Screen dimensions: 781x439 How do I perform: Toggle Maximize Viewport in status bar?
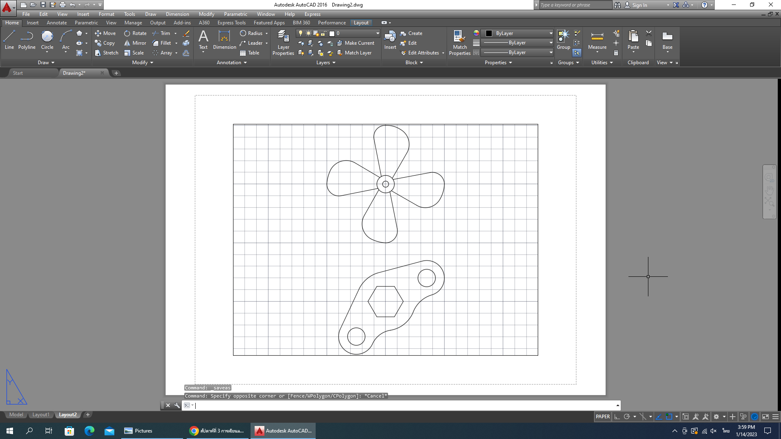686,417
